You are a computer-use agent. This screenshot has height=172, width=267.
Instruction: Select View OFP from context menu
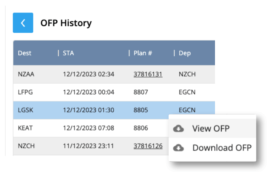[x=211, y=129]
